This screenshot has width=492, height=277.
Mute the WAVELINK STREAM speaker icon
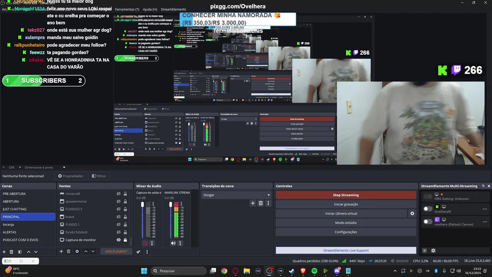tap(173, 243)
